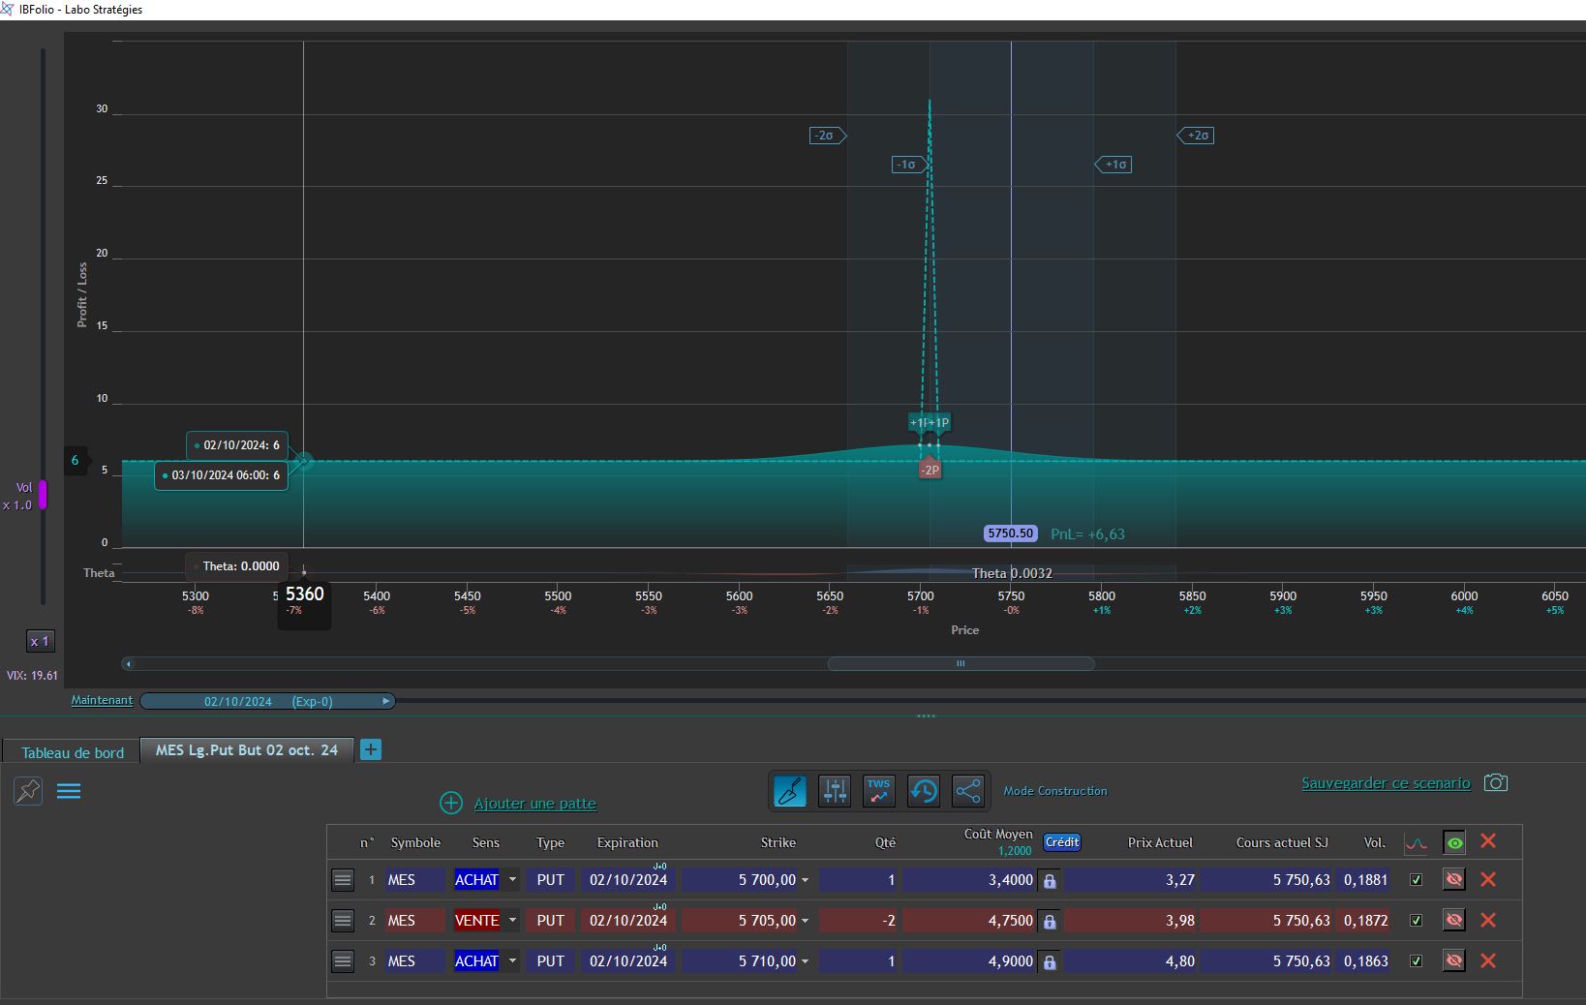The image size is (1586, 1005).
Task: Toggle the pin icon in bottom panel
Action: pos(28,791)
